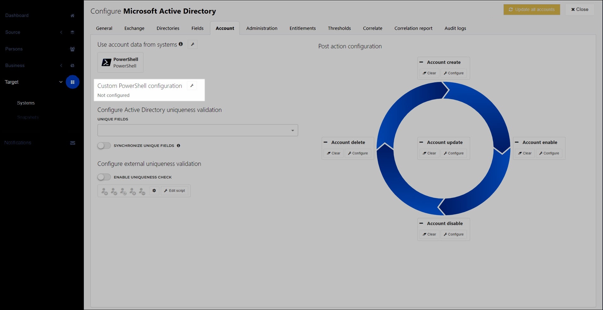
Task: Click the user-minus icon in script bar
Action: pyautogui.click(x=142, y=191)
